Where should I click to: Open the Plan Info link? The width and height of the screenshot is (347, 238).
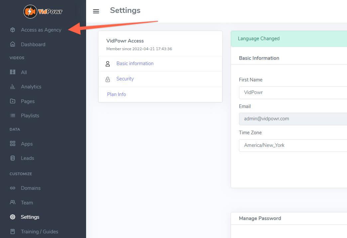(116, 94)
